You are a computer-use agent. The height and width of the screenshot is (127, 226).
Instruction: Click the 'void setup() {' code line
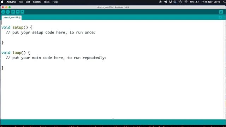click(x=17, y=28)
